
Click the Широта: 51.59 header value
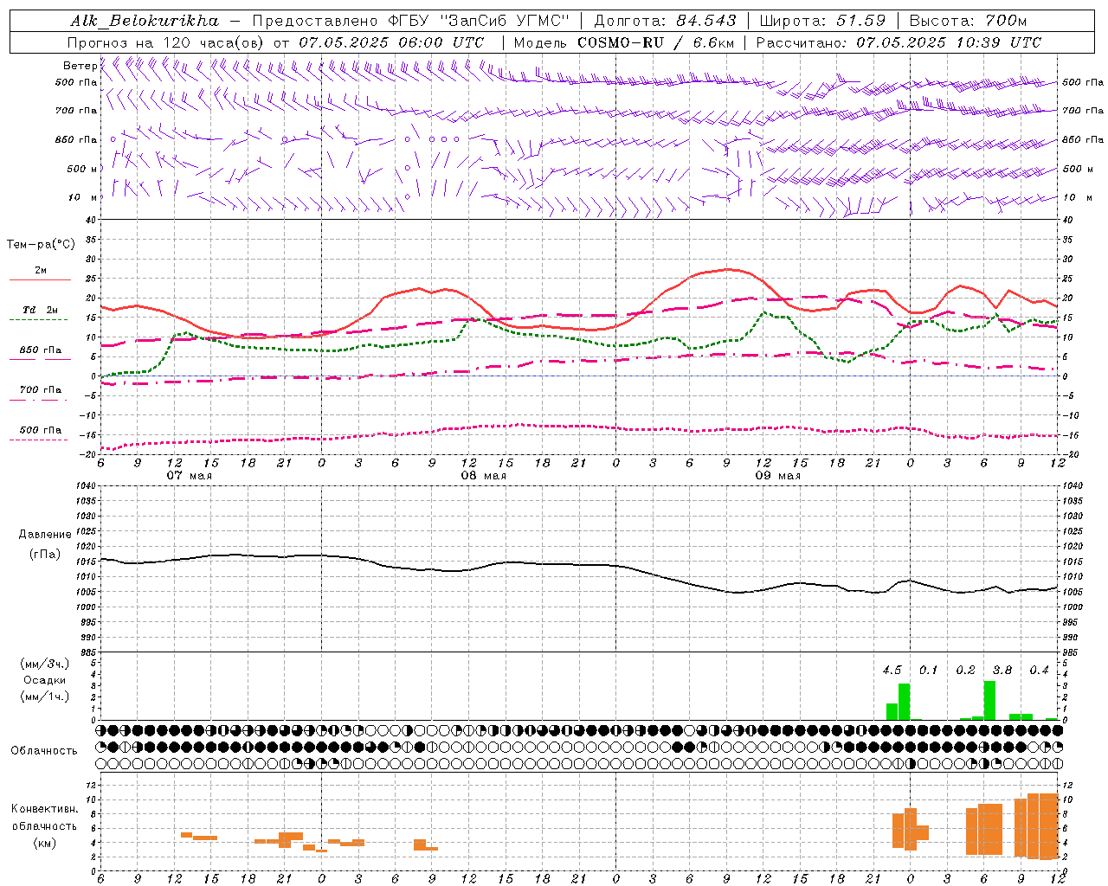(x=822, y=21)
